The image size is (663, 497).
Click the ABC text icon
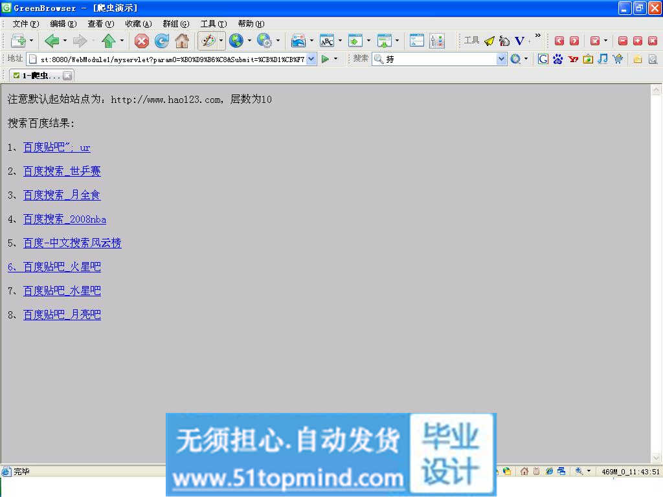327,41
